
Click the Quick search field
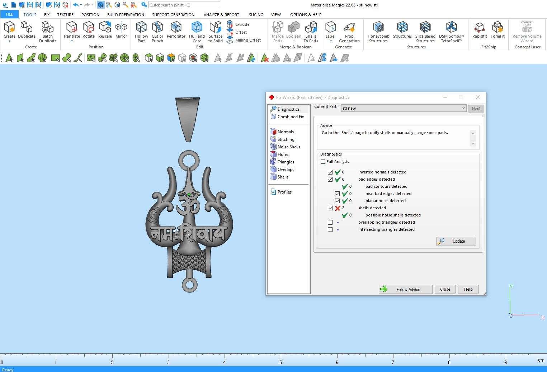coord(184,5)
